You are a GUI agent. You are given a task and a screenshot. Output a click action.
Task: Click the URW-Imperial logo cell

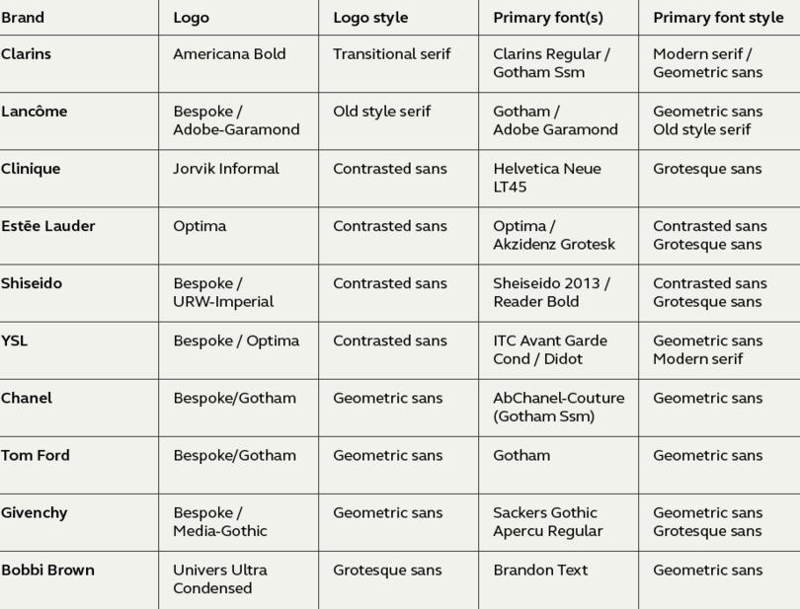coord(238,293)
